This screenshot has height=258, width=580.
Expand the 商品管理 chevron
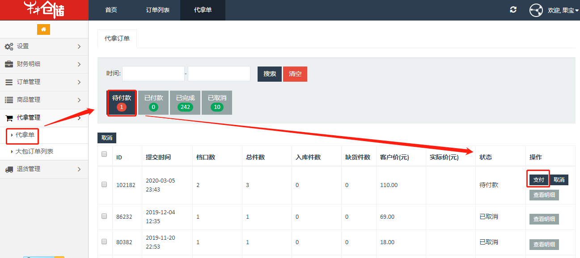point(79,100)
